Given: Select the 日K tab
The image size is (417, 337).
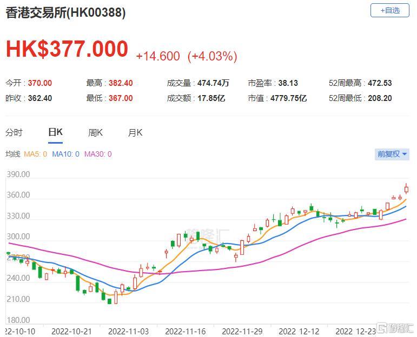Looking at the screenshot, I should (x=55, y=132).
